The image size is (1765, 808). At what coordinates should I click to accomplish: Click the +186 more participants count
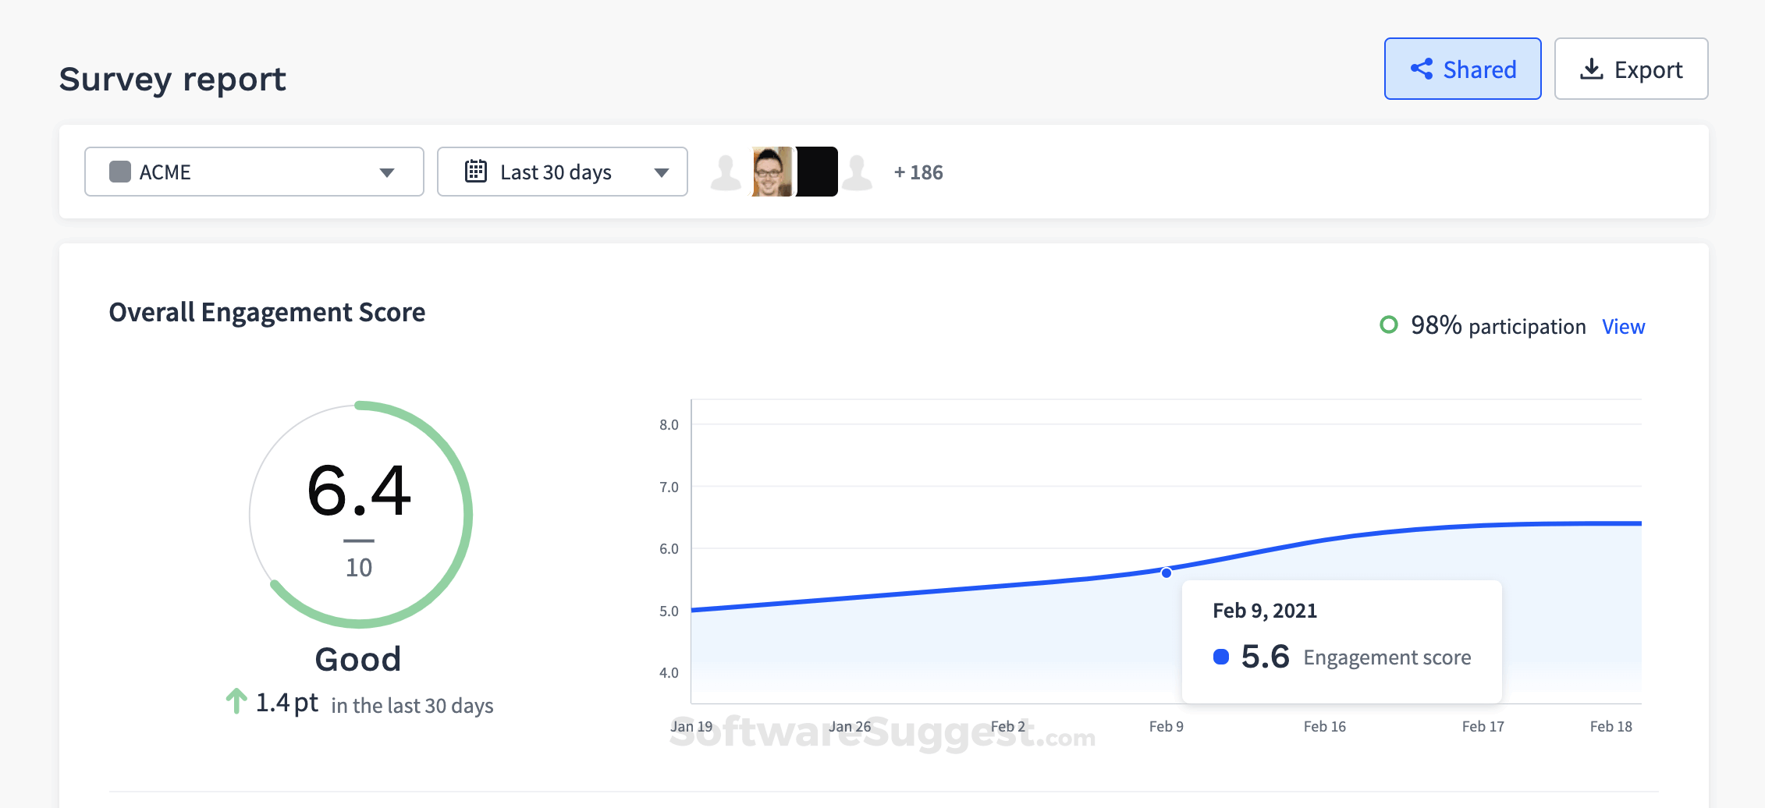(918, 172)
